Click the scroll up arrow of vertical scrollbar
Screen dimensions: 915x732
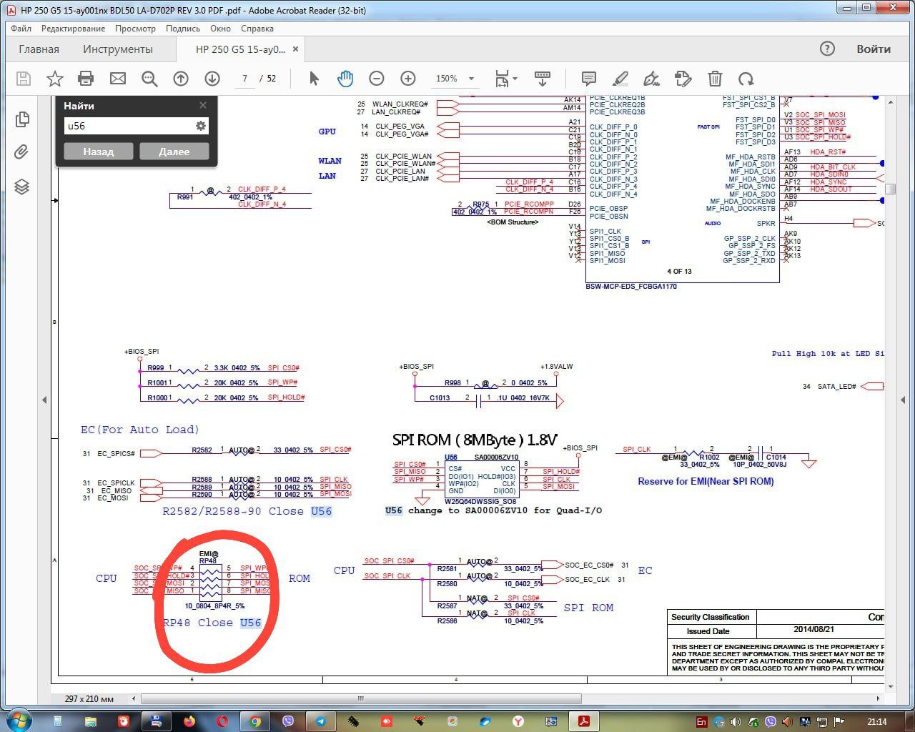[891, 102]
